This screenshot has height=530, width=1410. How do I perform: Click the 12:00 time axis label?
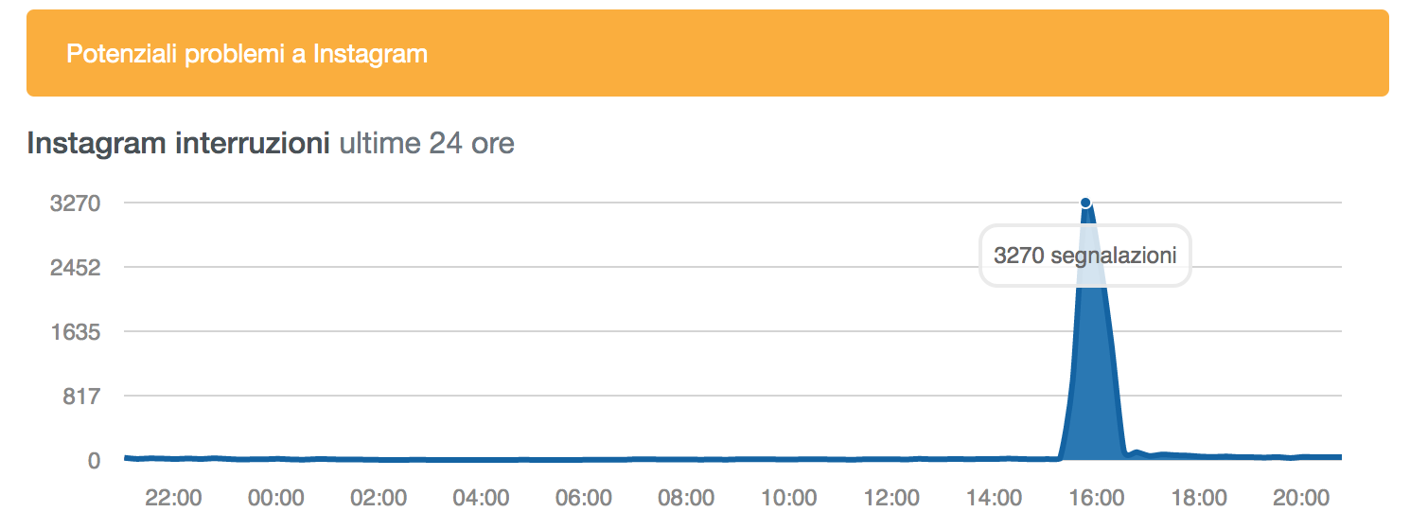point(891,498)
